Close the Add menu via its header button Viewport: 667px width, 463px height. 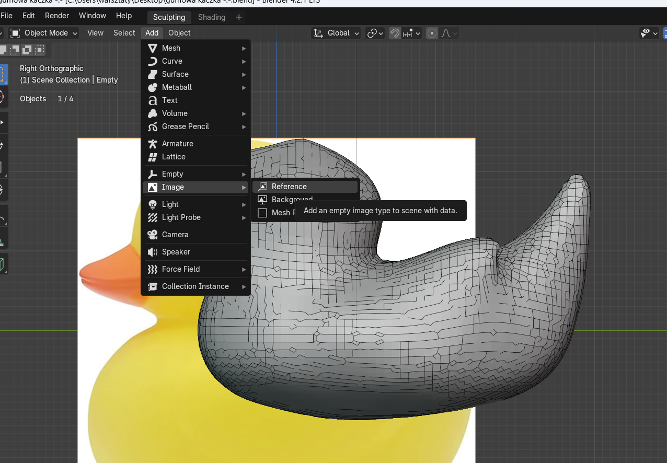(x=152, y=33)
